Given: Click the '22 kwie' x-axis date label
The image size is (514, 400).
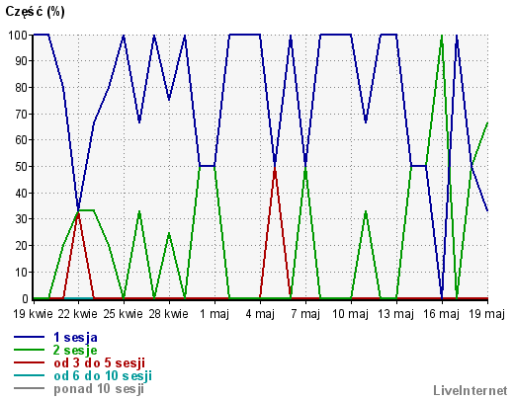Looking at the screenshot, I should pyautogui.click(x=78, y=314).
